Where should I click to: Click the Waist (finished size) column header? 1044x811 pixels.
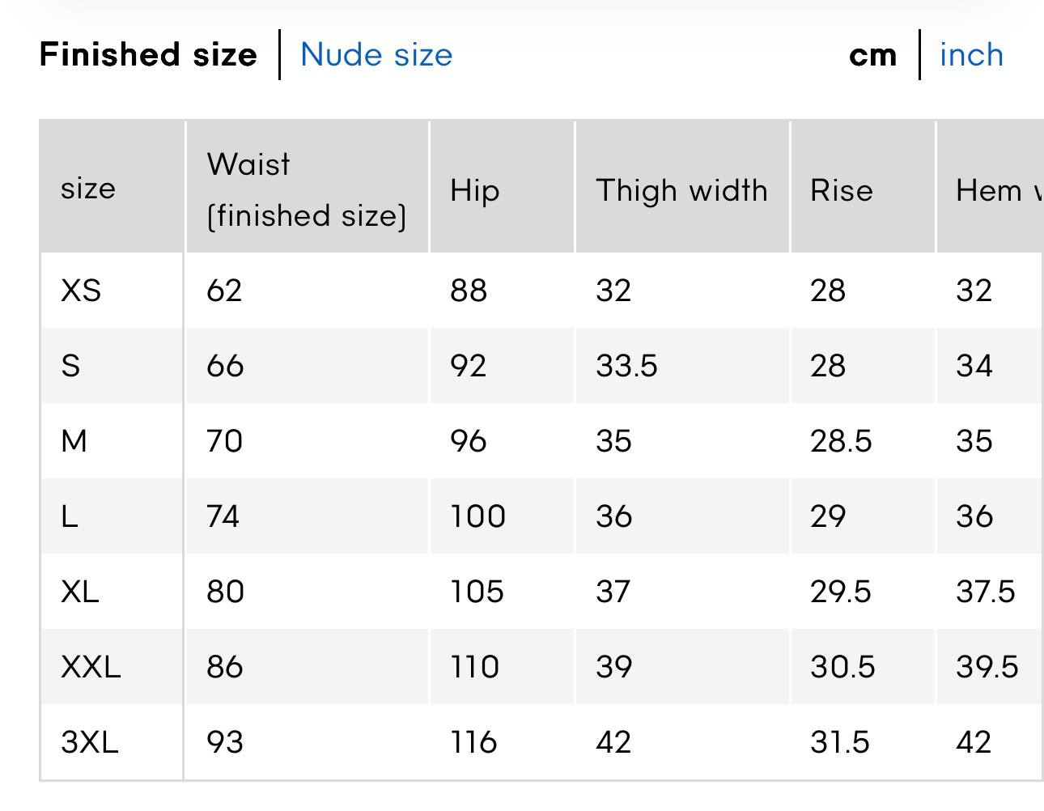point(306,189)
